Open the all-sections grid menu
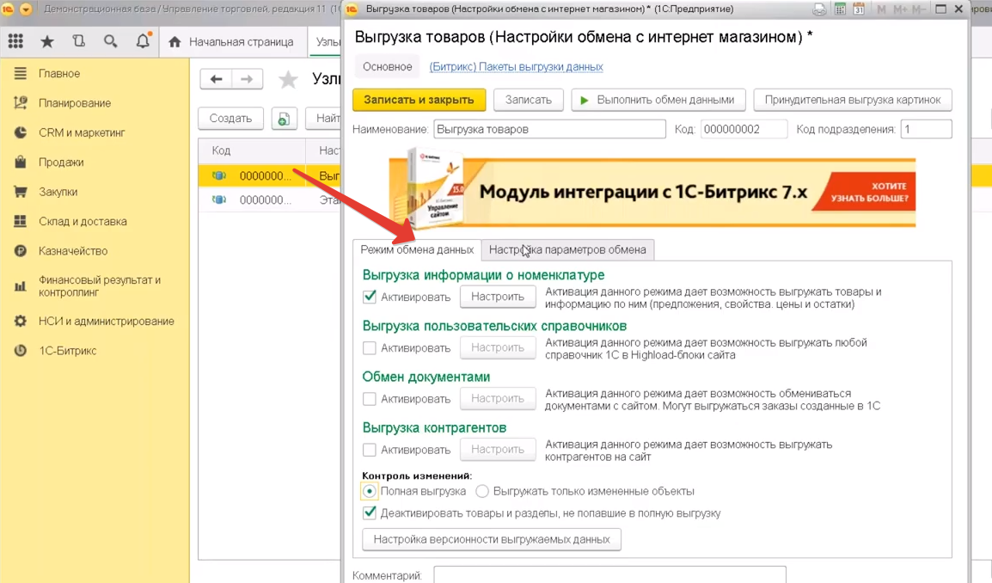 point(15,41)
